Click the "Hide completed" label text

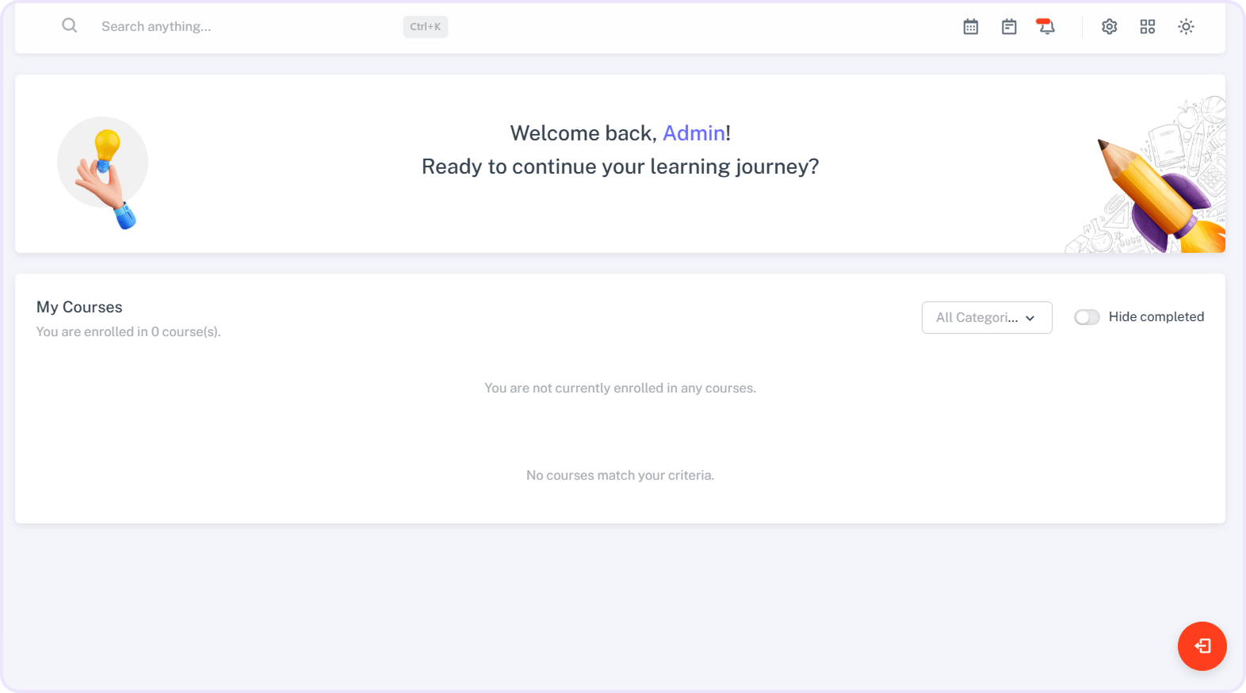pyautogui.click(x=1156, y=317)
